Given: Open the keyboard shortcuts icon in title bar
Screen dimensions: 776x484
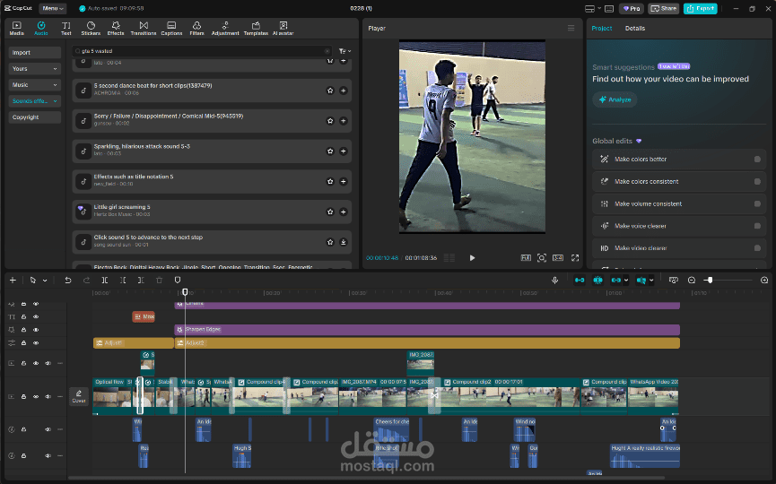Looking at the screenshot, I should (x=609, y=8).
